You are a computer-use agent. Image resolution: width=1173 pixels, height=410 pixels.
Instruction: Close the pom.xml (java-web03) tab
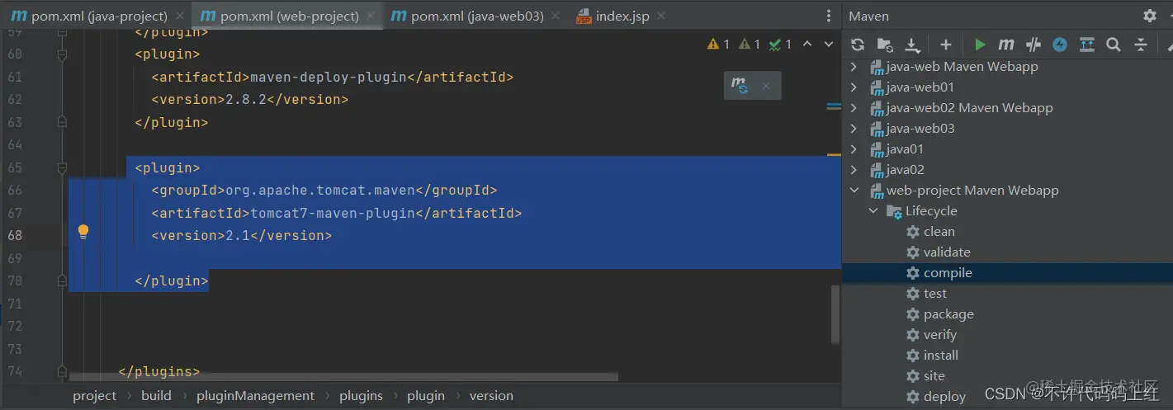(x=556, y=16)
